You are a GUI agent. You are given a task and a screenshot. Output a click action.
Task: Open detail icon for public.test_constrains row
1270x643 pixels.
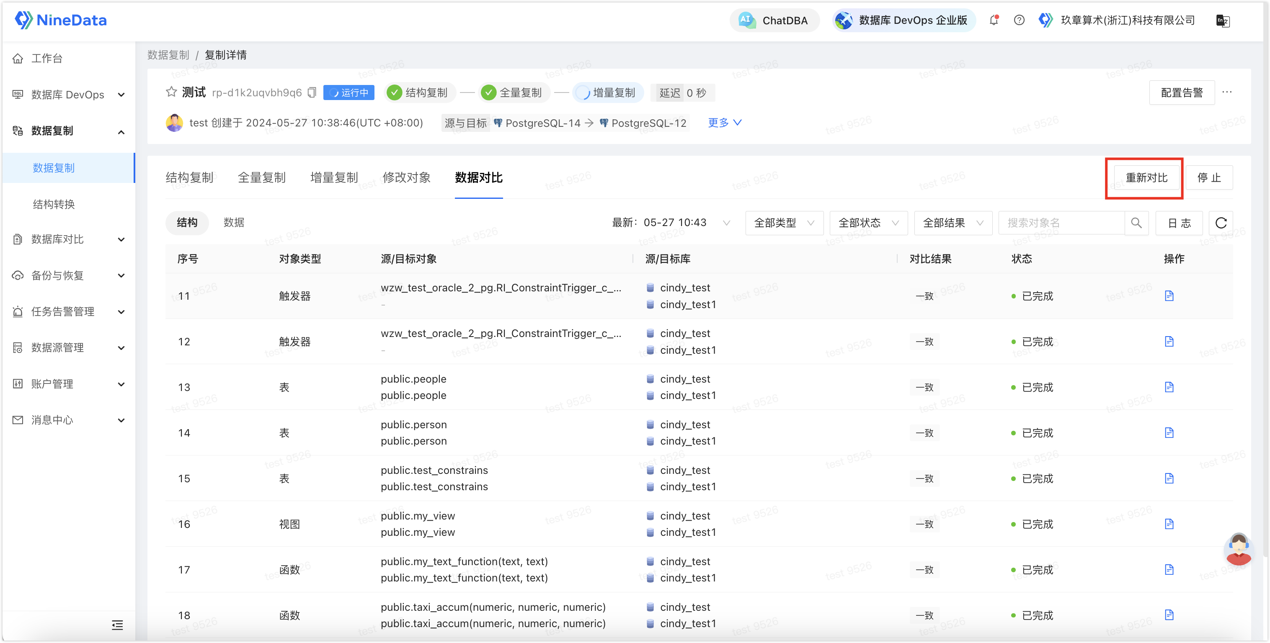coord(1169,478)
